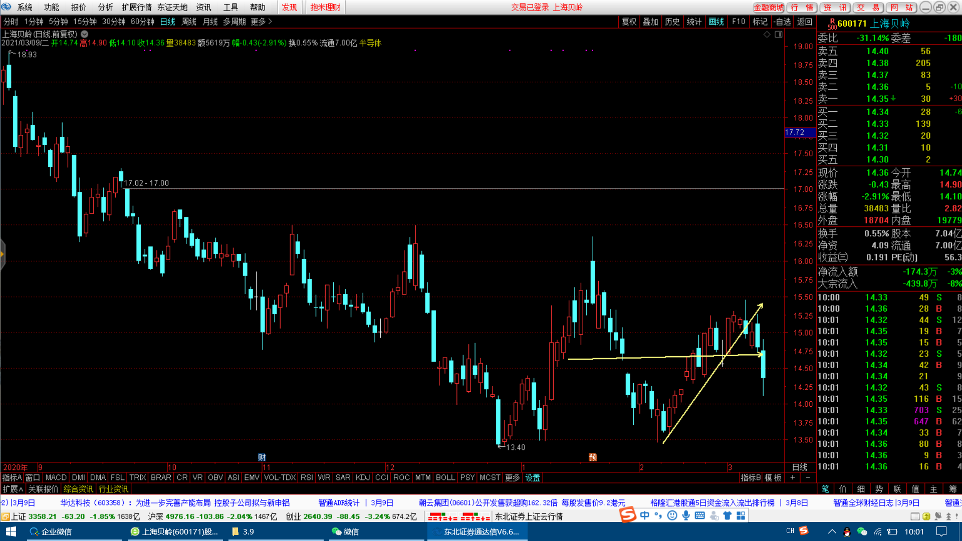The width and height of the screenshot is (962, 541).
Task: Expand the 更多 period dropdown
Action: point(261,22)
